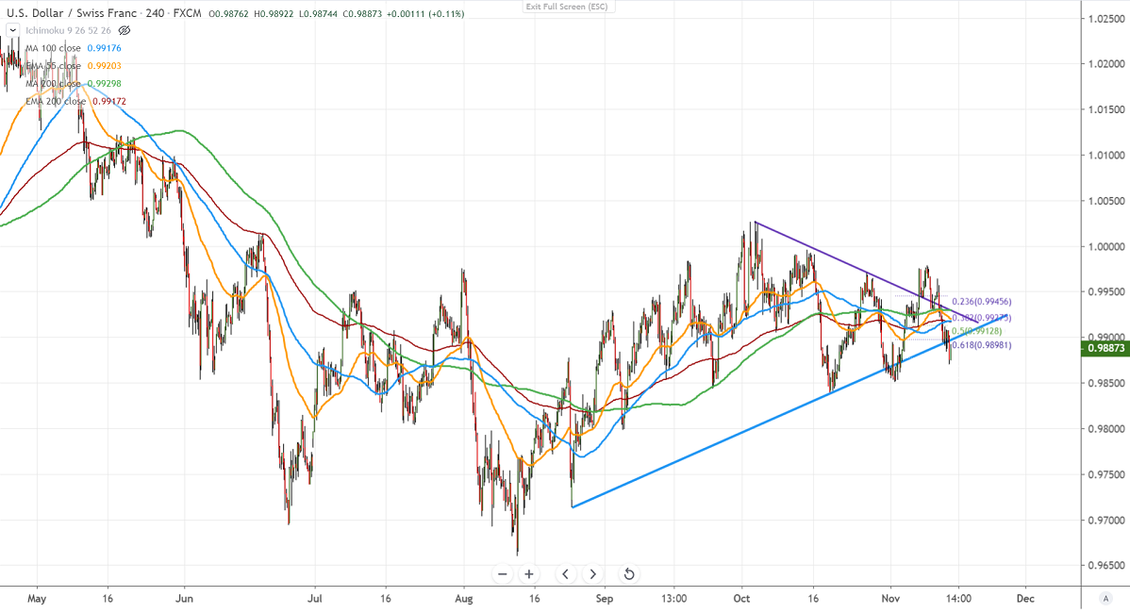This screenshot has height=613, width=1130.
Task: Select the MA 100 close legend
Action: click(x=54, y=48)
